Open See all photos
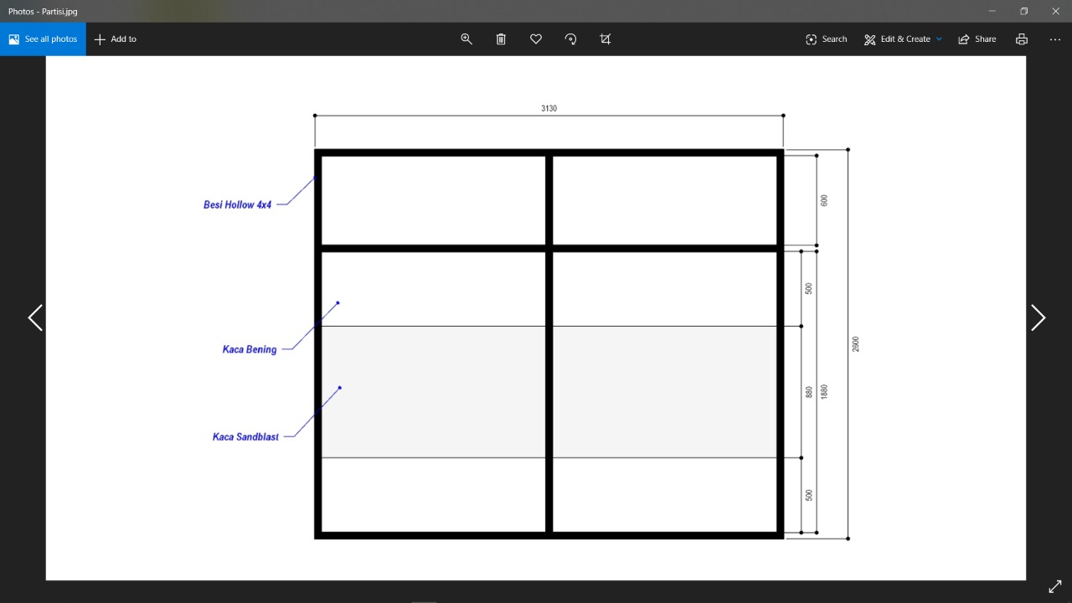Screen dimensions: 1072x603 click(43, 39)
